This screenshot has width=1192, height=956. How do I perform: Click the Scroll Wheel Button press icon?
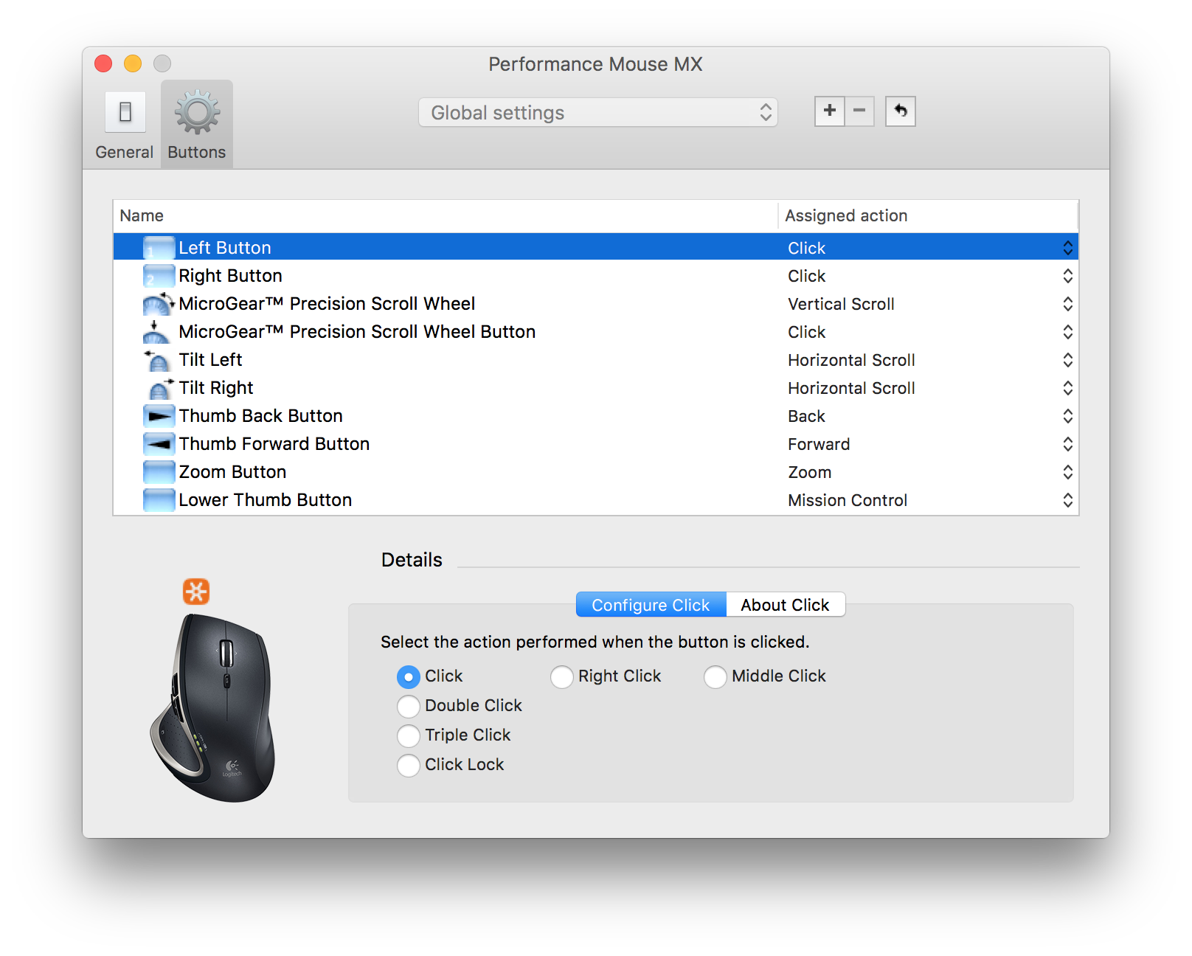pyautogui.click(x=156, y=332)
